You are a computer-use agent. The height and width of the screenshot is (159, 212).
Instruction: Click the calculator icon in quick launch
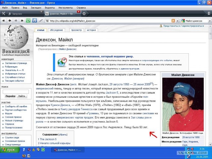29,156
